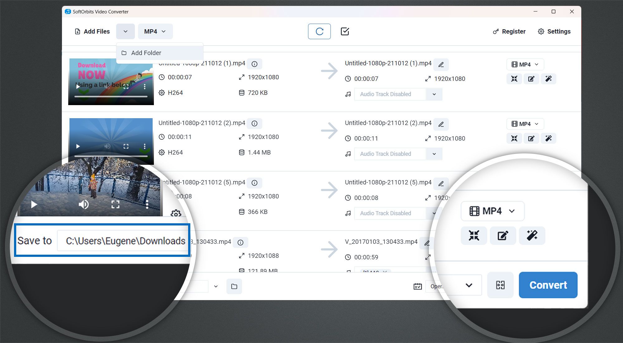Select Add Folder from the dropdown menu
Image resolution: width=623 pixels, height=343 pixels.
click(146, 53)
